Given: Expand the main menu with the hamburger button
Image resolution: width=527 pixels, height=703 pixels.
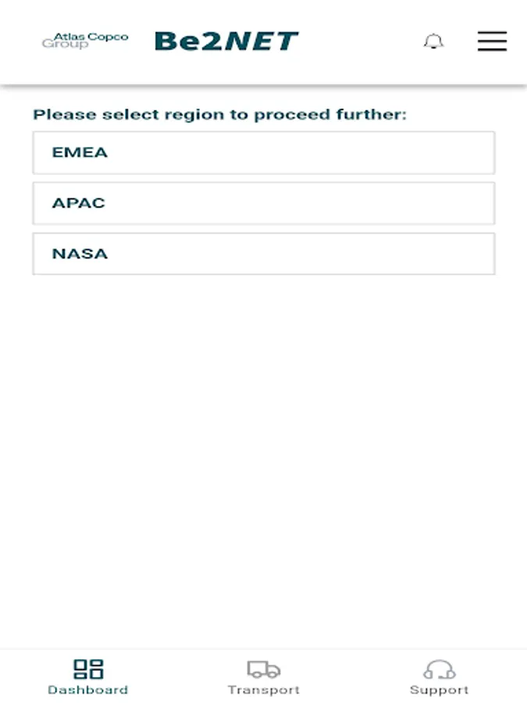Looking at the screenshot, I should point(492,41).
